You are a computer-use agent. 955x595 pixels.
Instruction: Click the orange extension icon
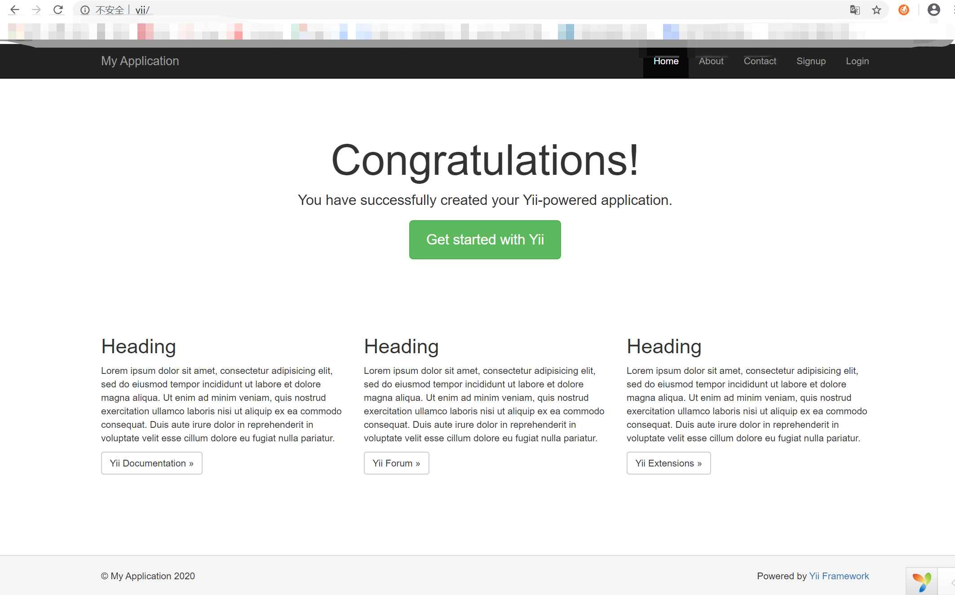[904, 10]
